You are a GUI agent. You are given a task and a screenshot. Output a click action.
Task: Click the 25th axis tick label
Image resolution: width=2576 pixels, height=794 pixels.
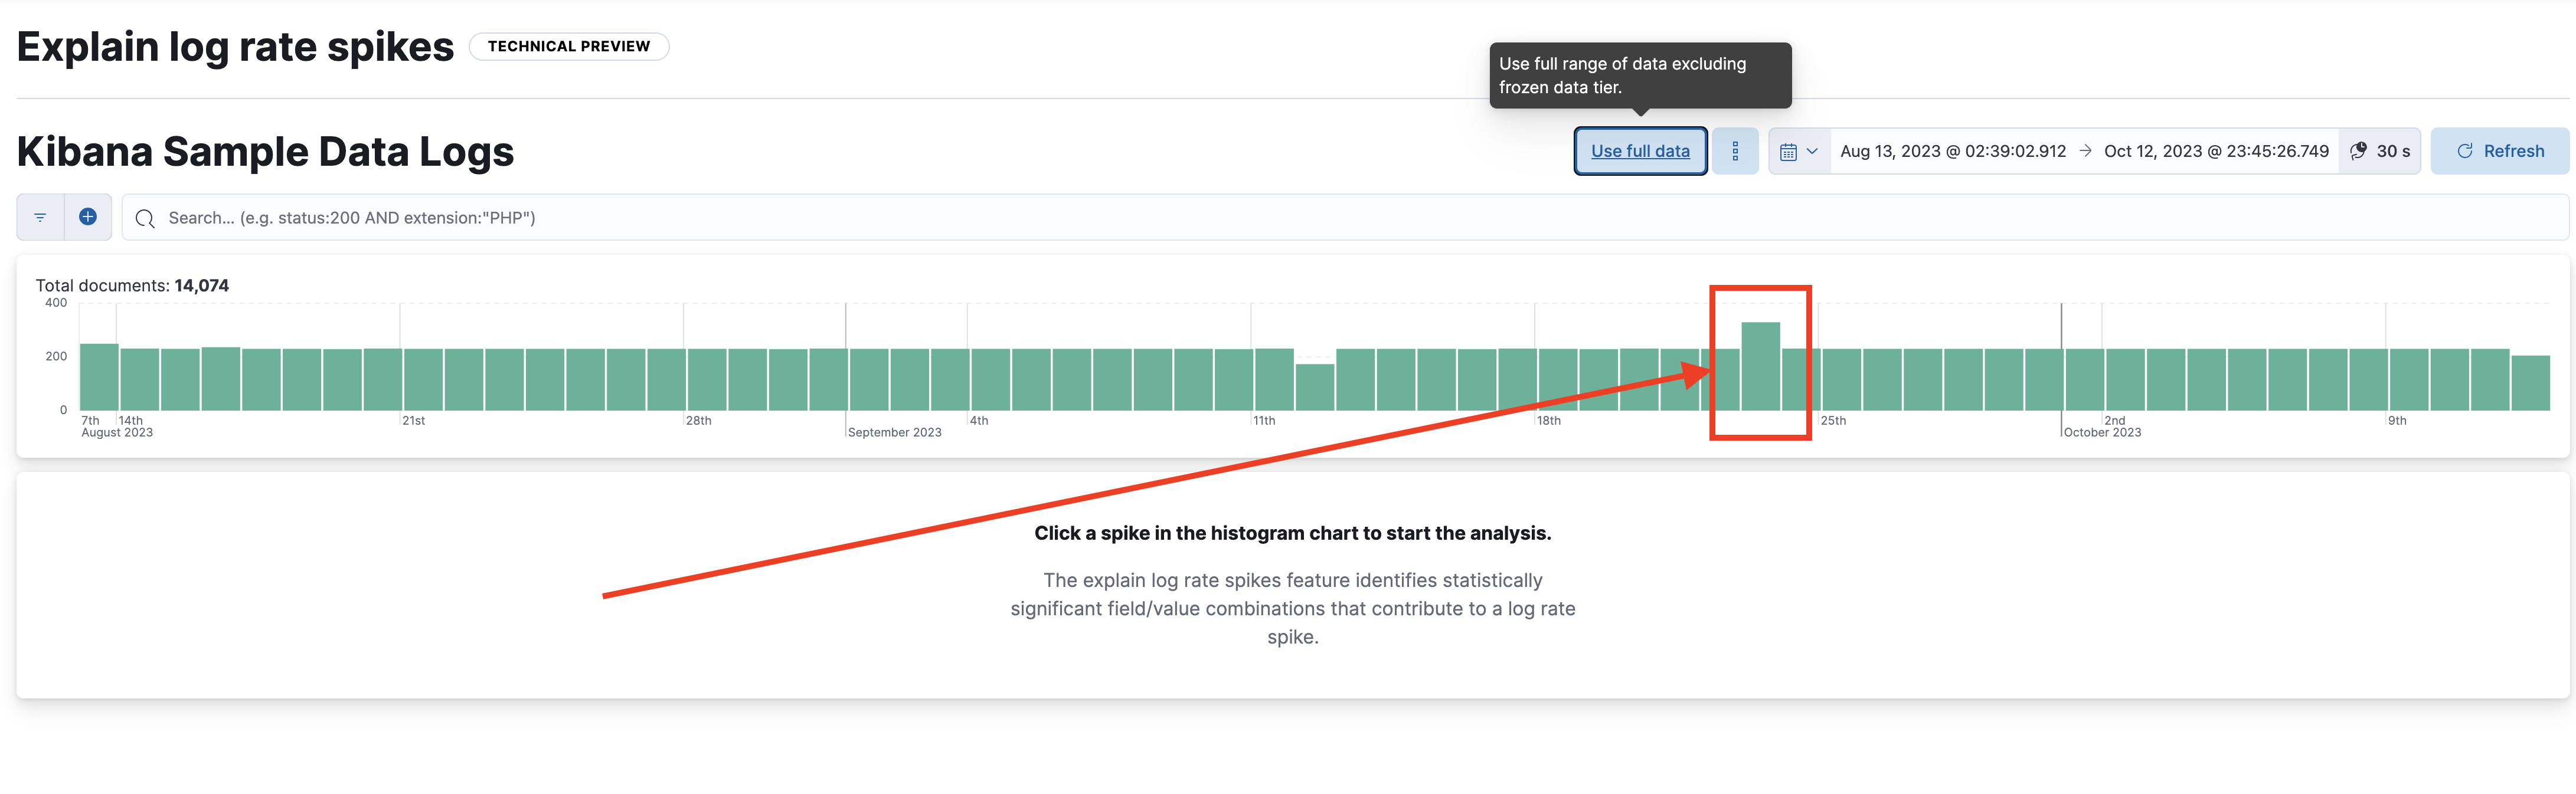[1833, 421]
